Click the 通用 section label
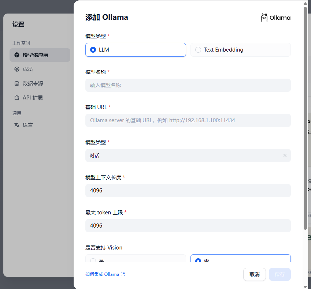This screenshot has height=289, width=311. point(16,113)
